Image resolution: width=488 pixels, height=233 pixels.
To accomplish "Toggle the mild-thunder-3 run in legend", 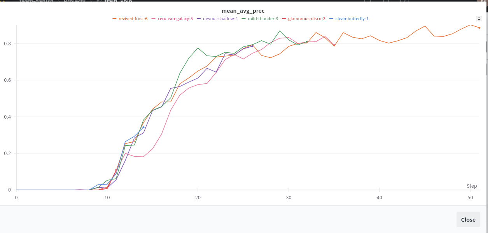I will pos(263,18).
